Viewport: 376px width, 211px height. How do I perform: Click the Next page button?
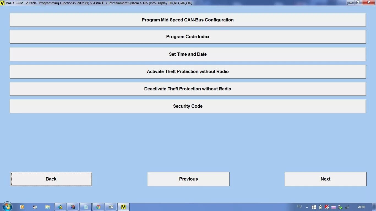325,179
